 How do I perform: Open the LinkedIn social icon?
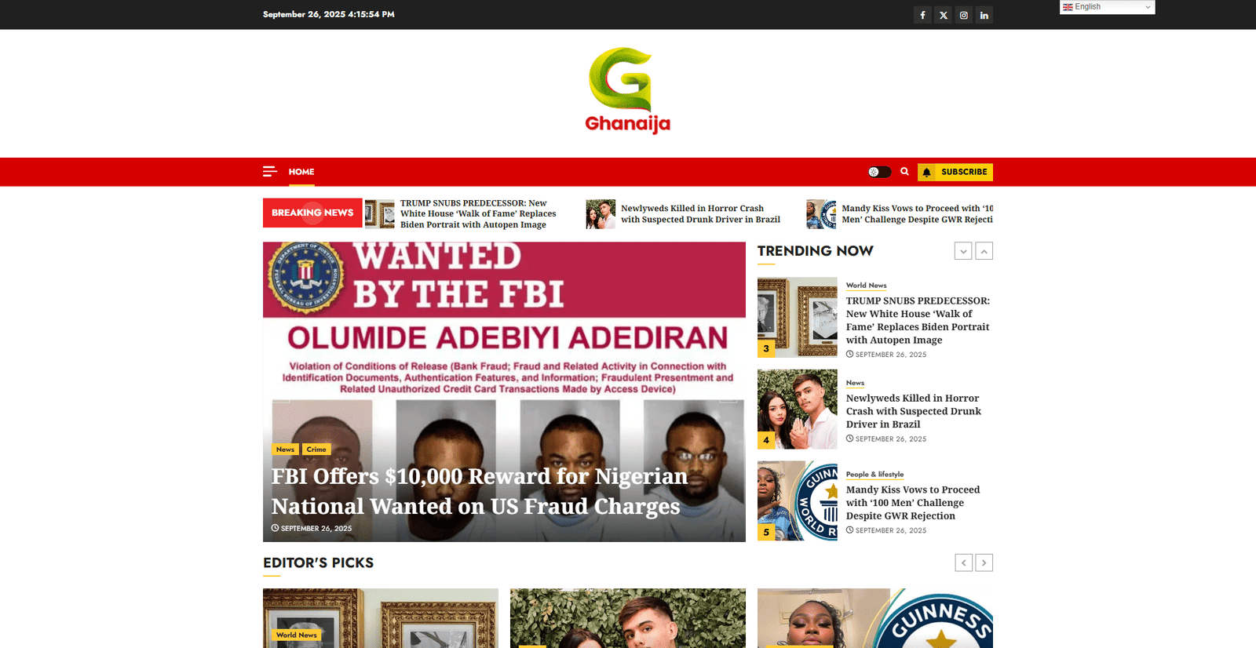pos(984,15)
